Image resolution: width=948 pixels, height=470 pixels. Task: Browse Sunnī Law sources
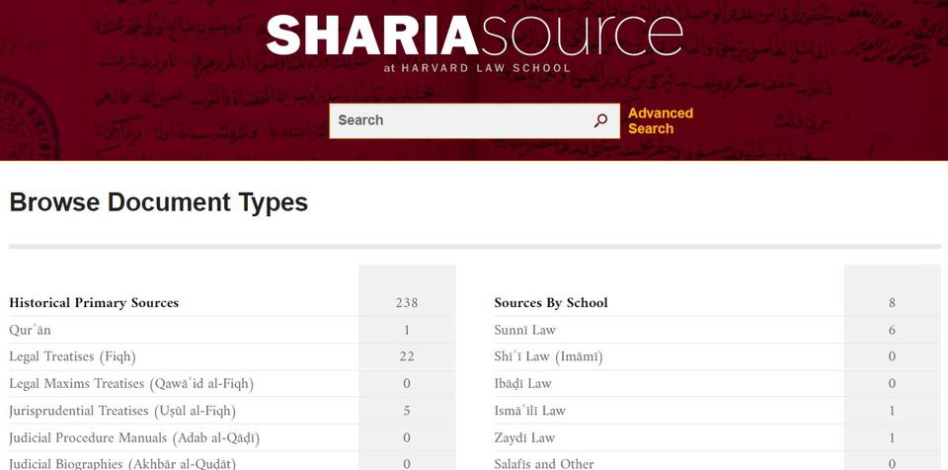(x=524, y=330)
